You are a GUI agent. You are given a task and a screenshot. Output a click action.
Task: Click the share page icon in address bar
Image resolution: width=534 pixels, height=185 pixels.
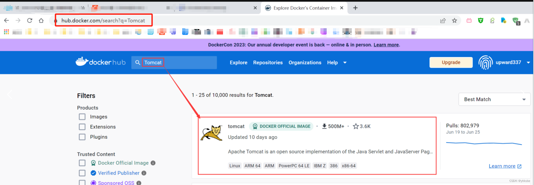[x=443, y=21]
